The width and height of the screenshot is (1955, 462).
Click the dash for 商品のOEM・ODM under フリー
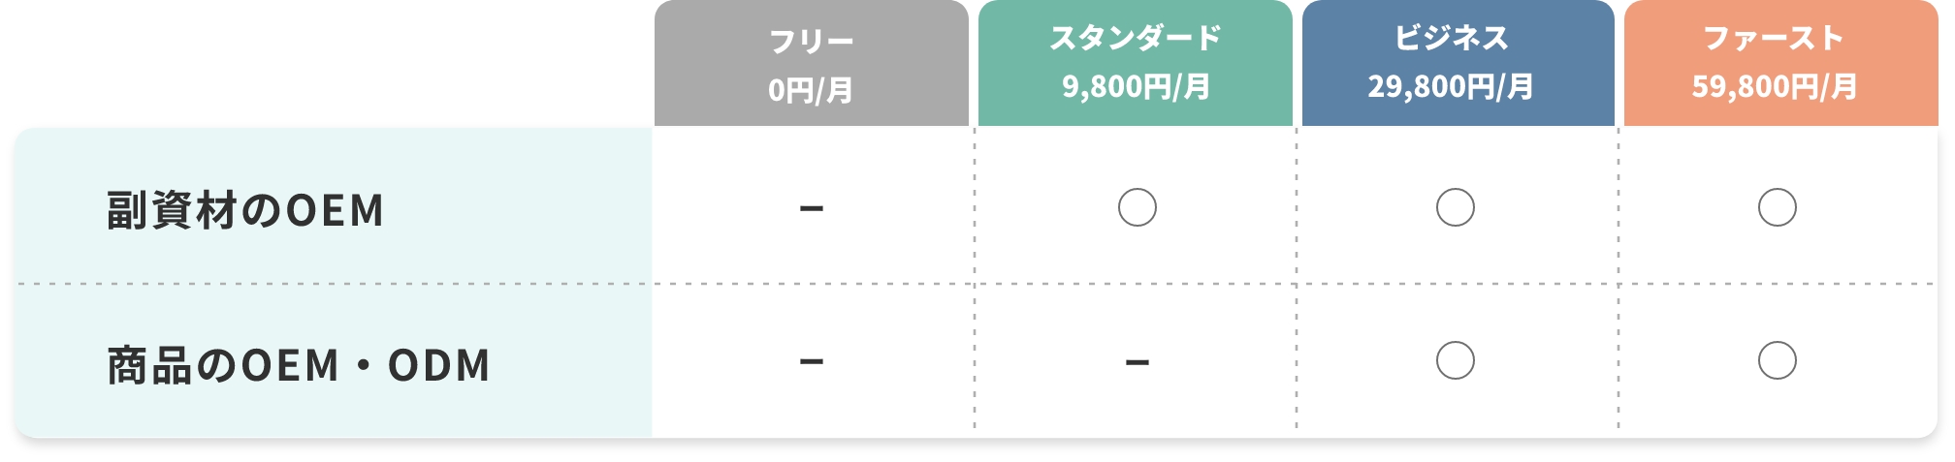pyautogui.click(x=812, y=362)
